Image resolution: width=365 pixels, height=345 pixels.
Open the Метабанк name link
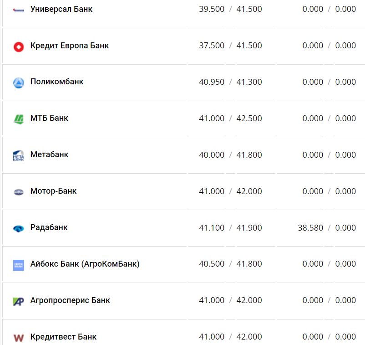coord(49,155)
